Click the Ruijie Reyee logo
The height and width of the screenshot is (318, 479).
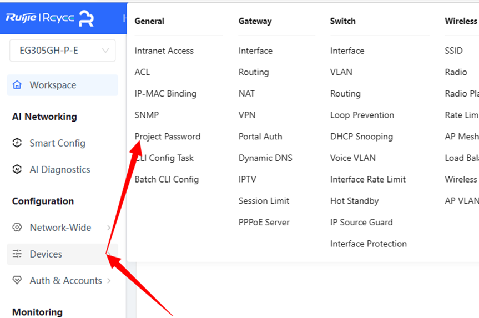tap(49, 18)
